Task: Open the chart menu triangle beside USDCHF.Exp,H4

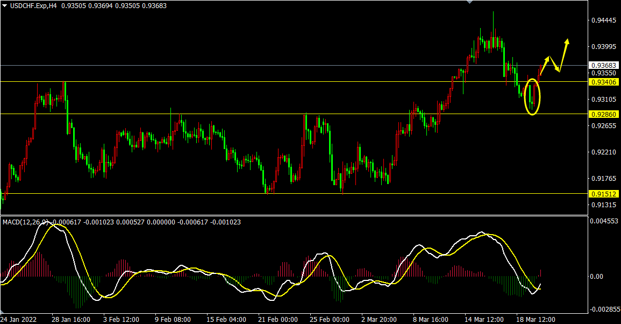Action: (4, 6)
